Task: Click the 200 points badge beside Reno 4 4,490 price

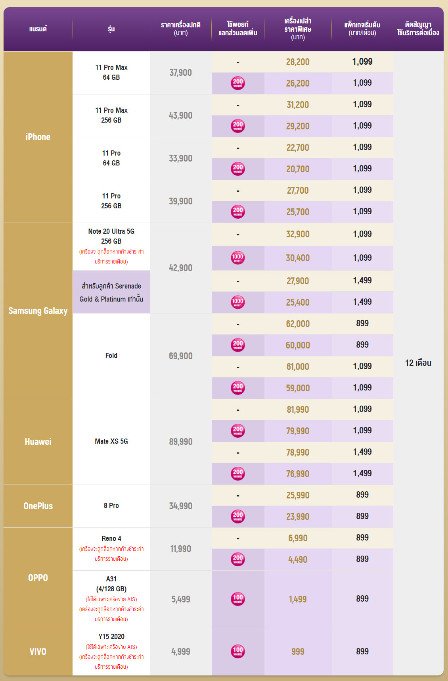Action: [x=238, y=559]
